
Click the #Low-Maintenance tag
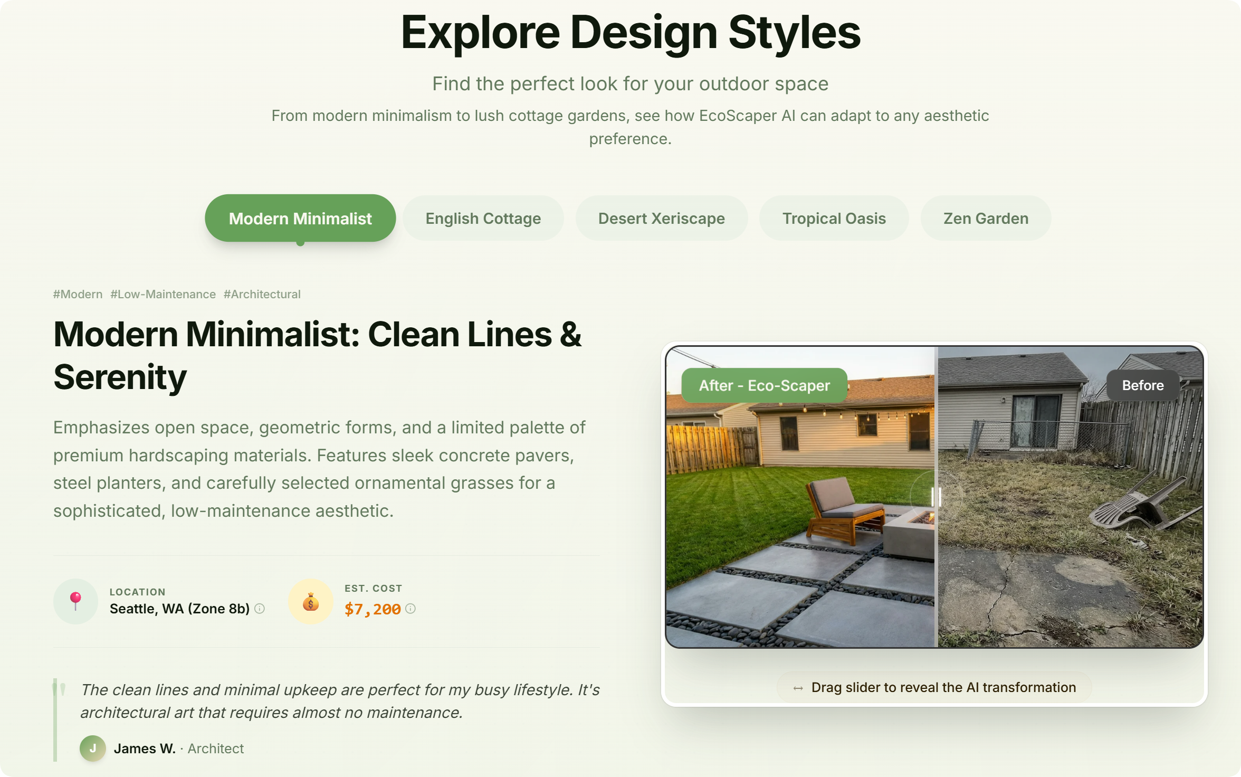[x=163, y=294]
